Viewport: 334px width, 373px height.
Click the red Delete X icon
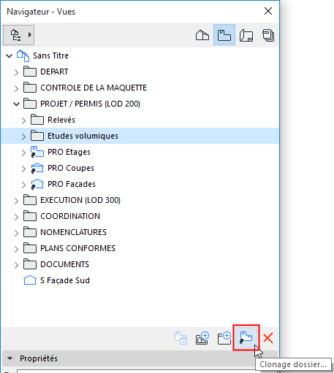pyautogui.click(x=268, y=338)
